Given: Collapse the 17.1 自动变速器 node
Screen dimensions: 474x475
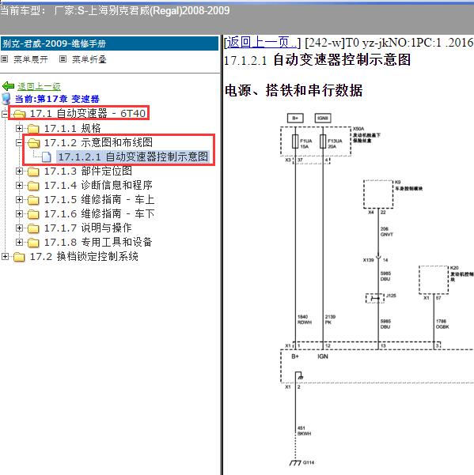Looking at the screenshot, I should [5, 114].
